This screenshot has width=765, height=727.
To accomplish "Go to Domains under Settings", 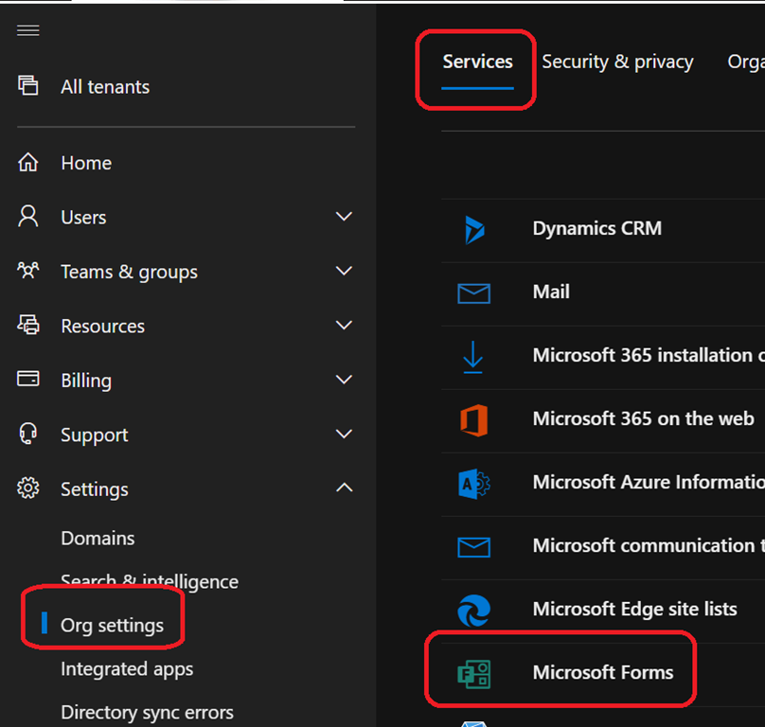I will 98,538.
